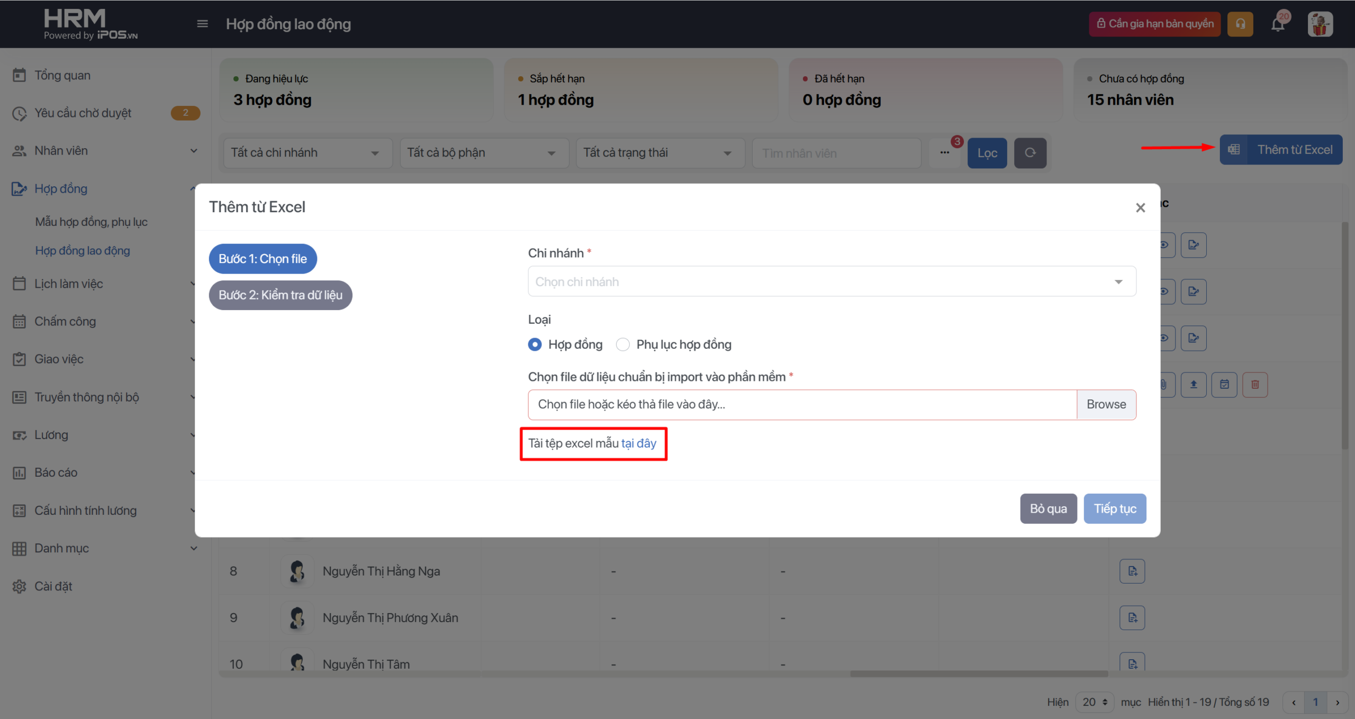1355x719 pixels.
Task: Open Mẫu hợp đồng, phụ lục submenu
Action: pos(91,222)
